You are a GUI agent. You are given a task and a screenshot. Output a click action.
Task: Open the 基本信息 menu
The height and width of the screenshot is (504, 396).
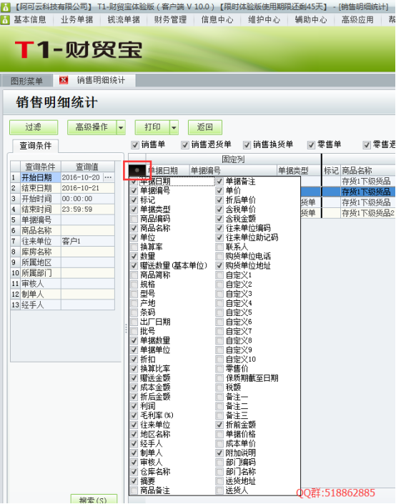[30, 20]
